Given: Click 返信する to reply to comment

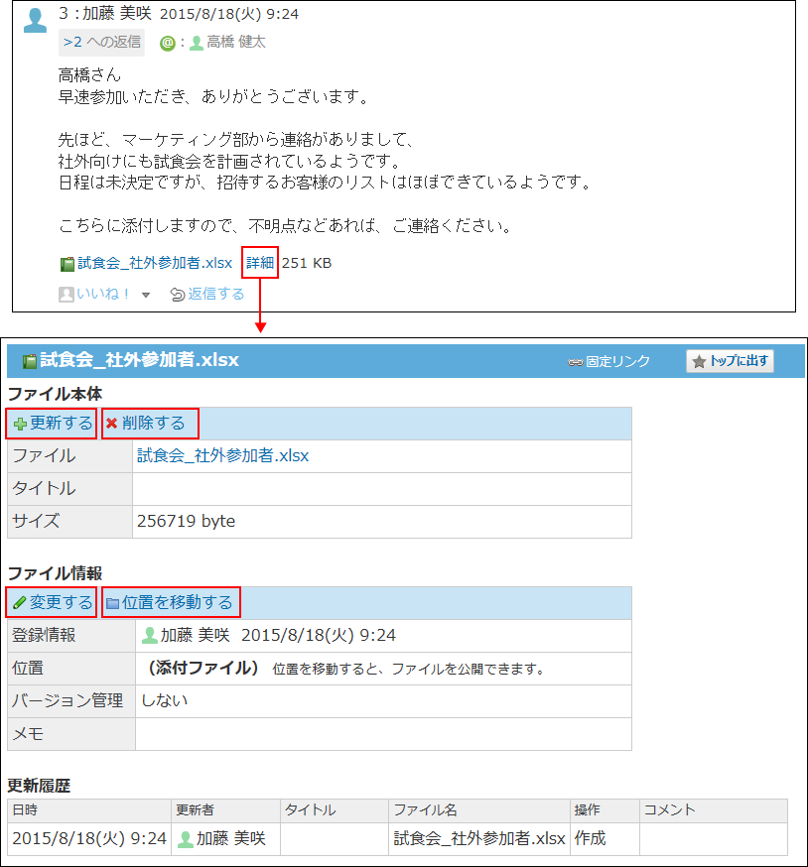Looking at the screenshot, I should 207,294.
